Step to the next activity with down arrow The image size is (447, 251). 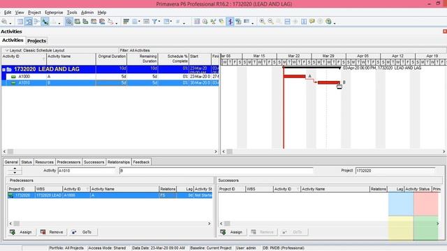click(15, 172)
